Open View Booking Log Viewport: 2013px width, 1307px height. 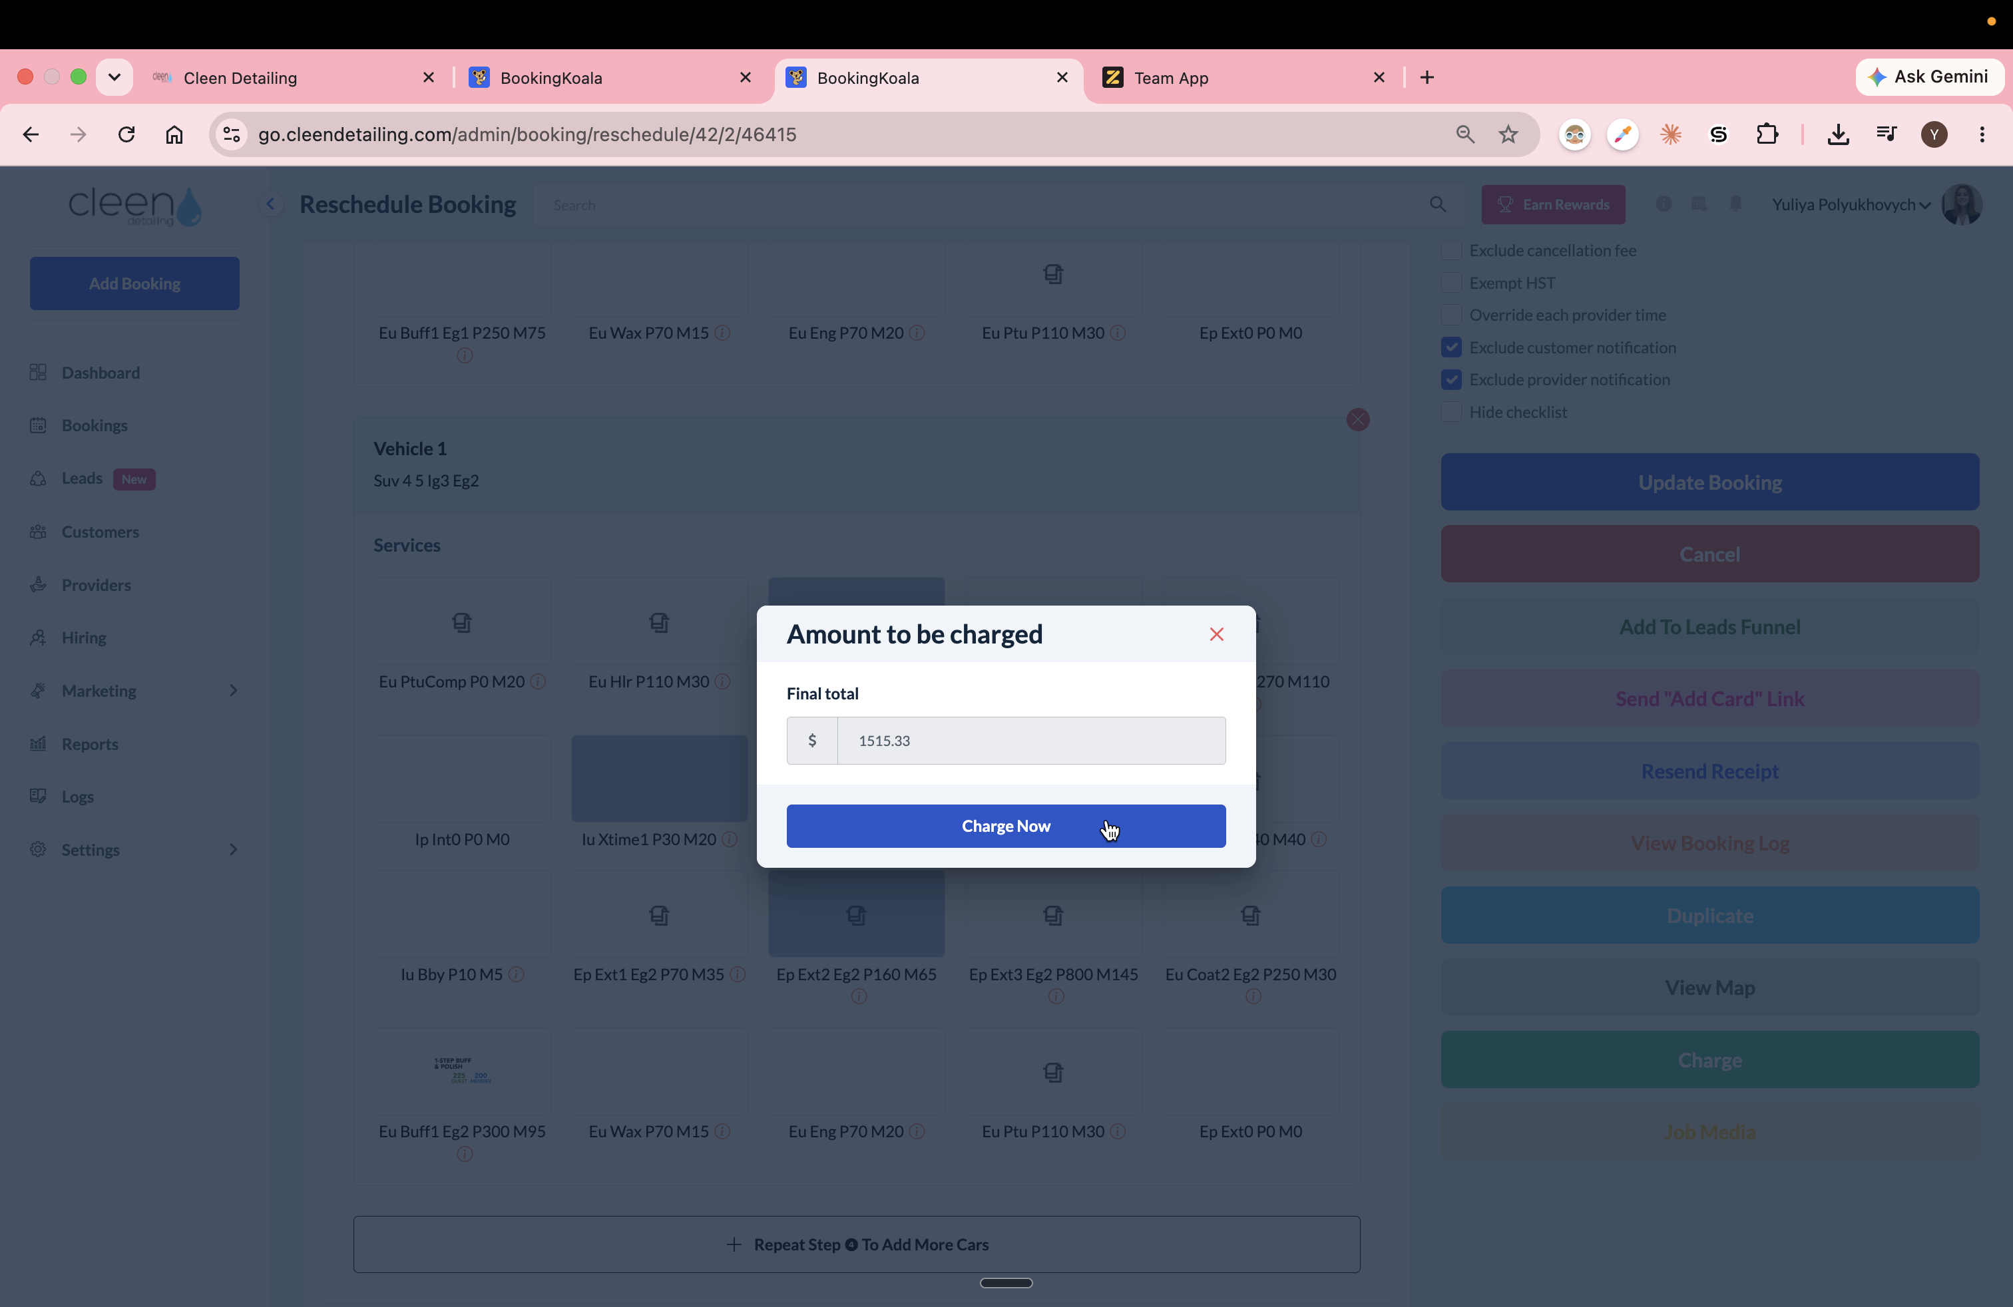click(1709, 843)
